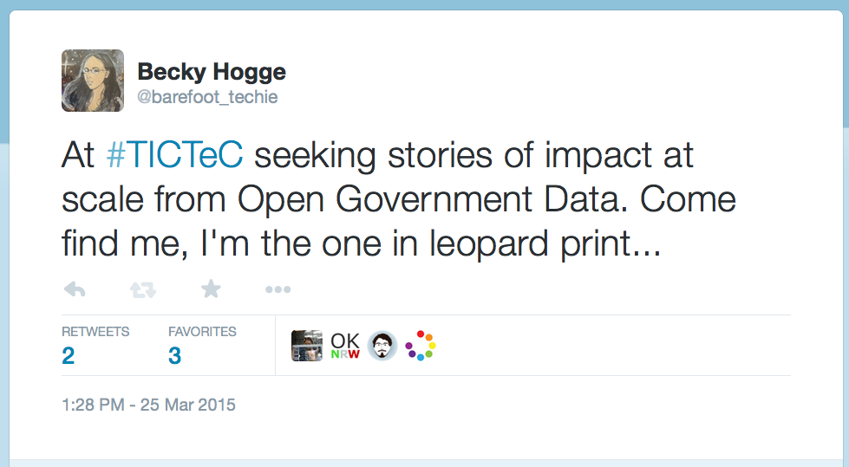Retweet this tweet via the retweet icon

(143, 289)
